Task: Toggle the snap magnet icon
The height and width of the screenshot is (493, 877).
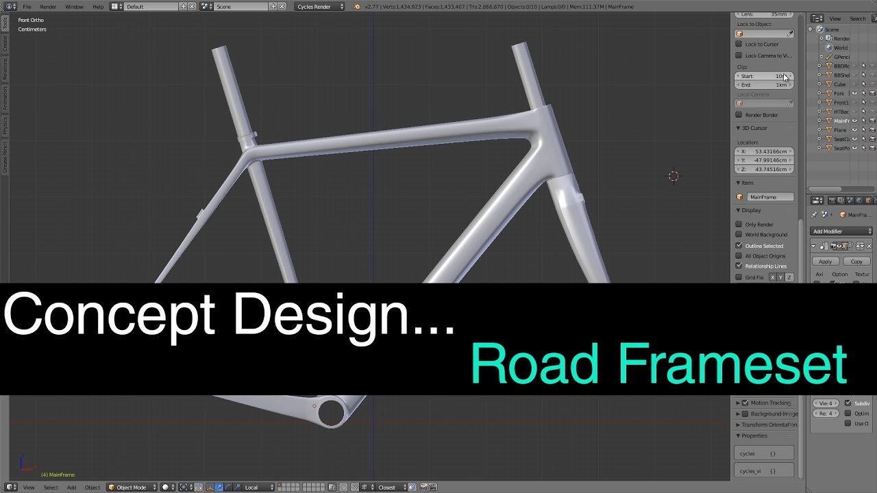Action: tap(354, 487)
